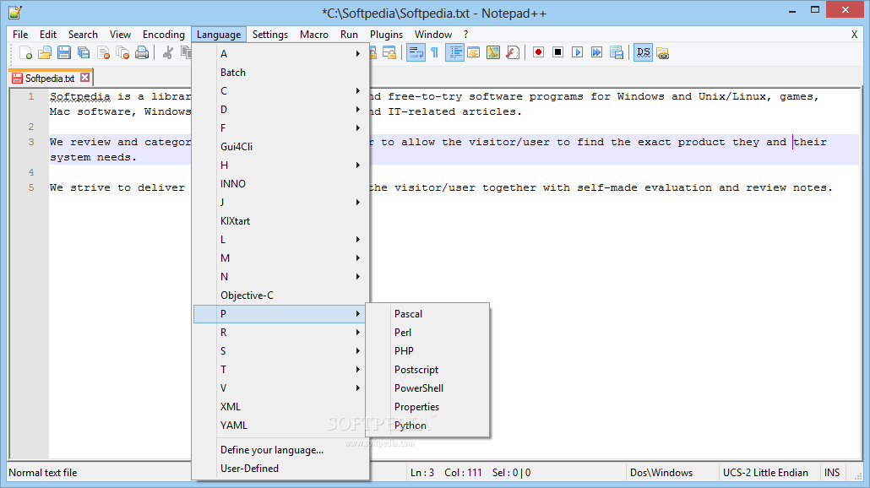Expand the S languages submenu
The width and height of the screenshot is (870, 488).
(x=281, y=351)
